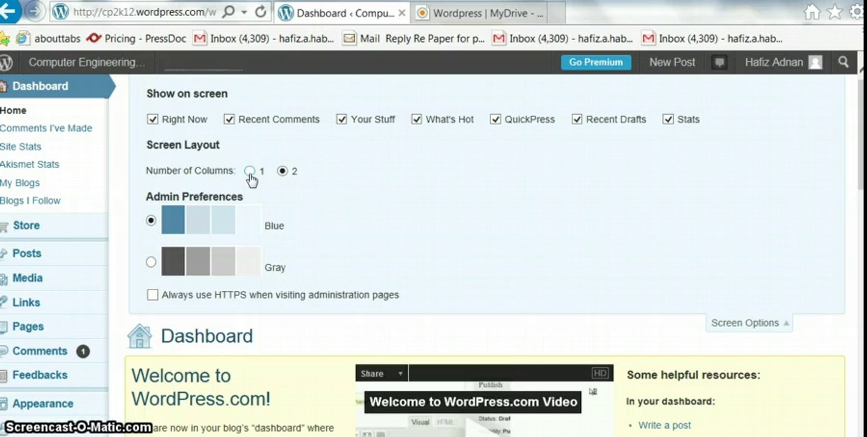Open the Pages menu
The height and width of the screenshot is (437, 867).
pyautogui.click(x=28, y=326)
